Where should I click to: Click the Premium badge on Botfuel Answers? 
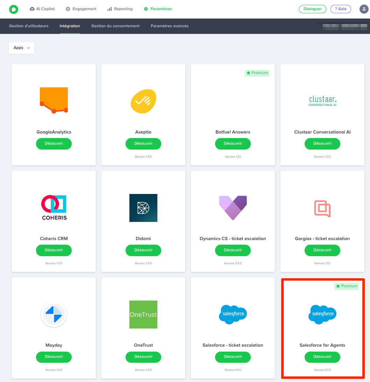[x=257, y=73]
